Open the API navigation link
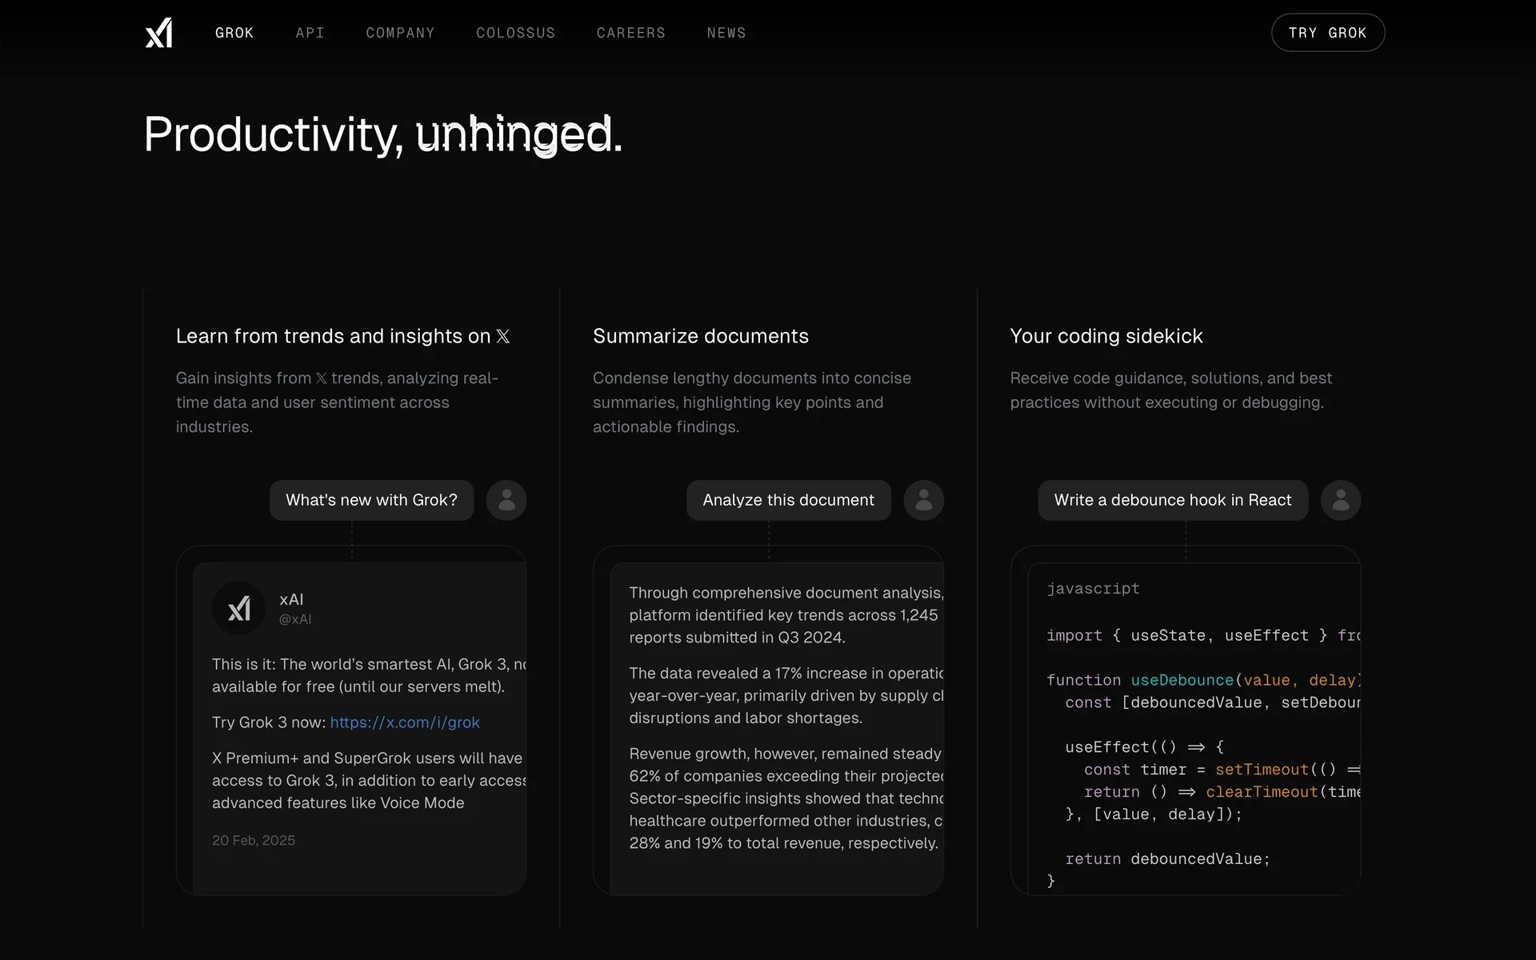 click(x=310, y=33)
